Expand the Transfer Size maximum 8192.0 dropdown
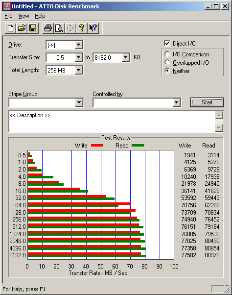 (x=125, y=57)
